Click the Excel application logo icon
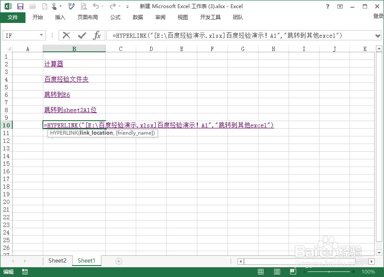 pos(8,6)
